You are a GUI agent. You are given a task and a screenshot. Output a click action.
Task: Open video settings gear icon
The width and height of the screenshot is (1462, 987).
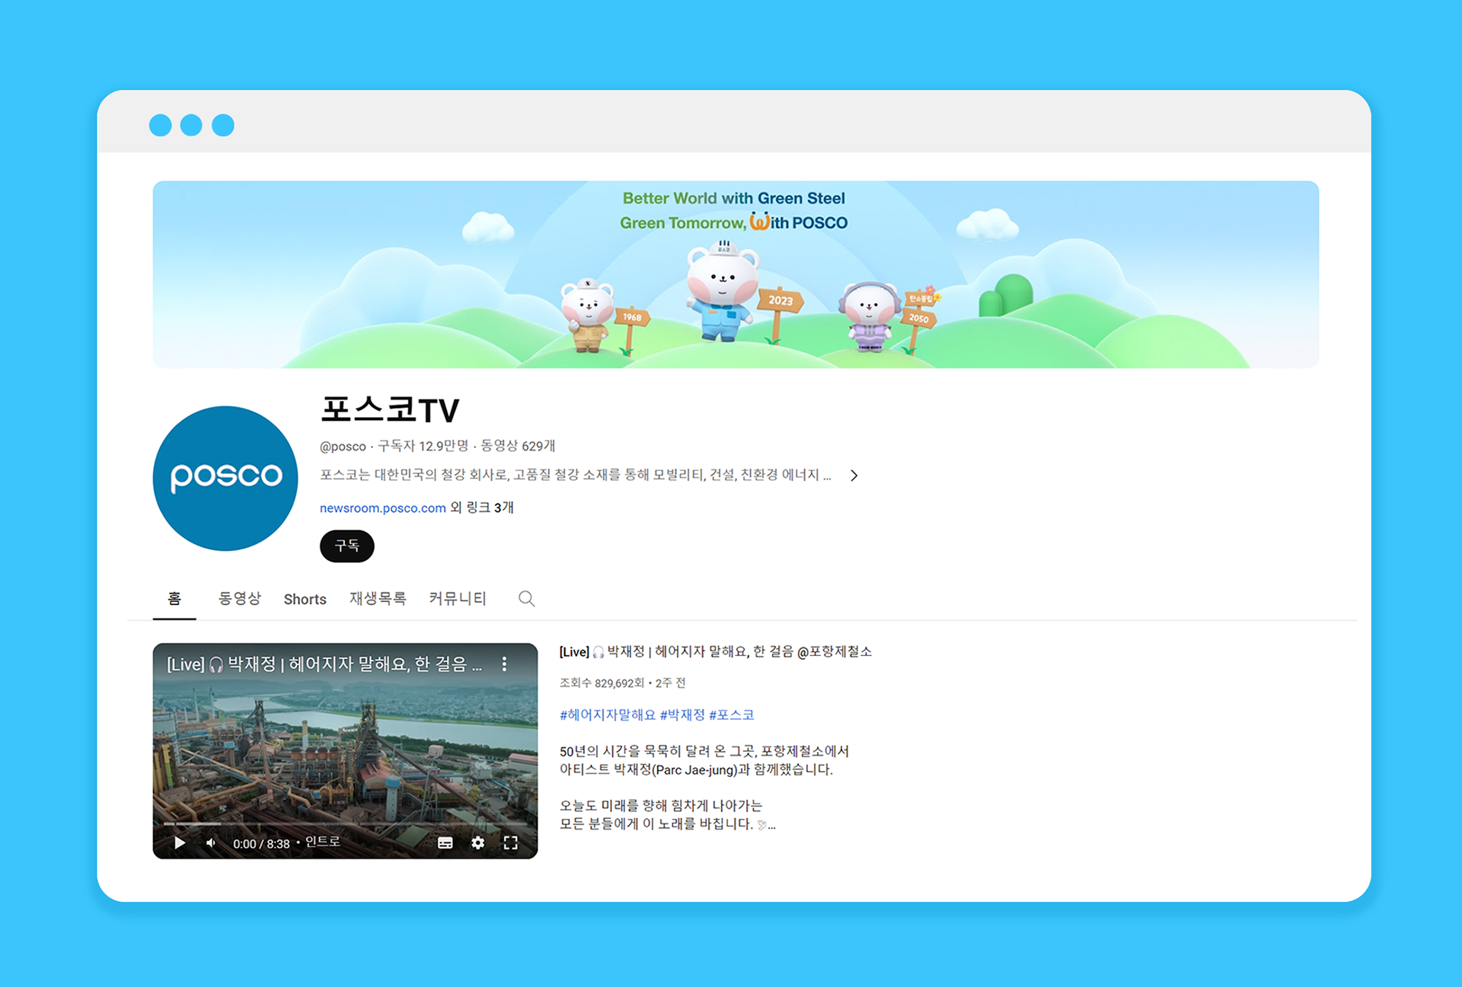477,842
